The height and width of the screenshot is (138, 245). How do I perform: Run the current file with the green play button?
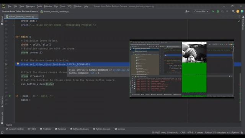213,11
